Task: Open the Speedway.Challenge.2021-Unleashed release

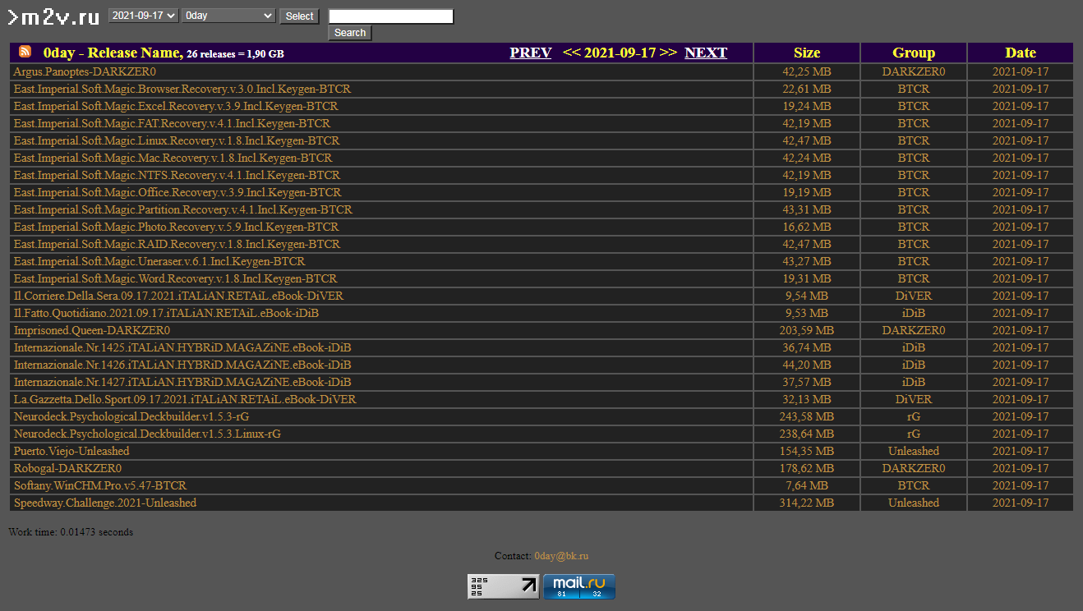Action: 105,503
